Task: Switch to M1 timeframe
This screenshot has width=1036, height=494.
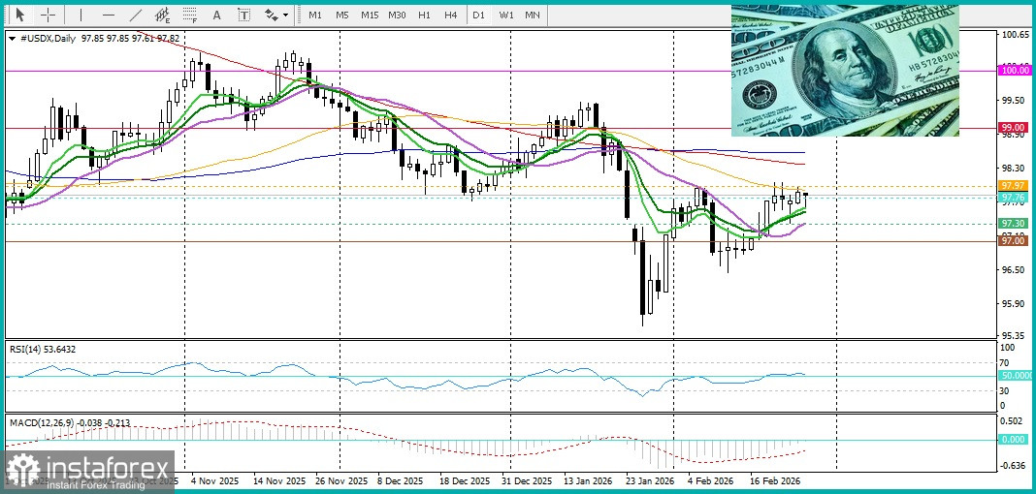Action: point(314,15)
